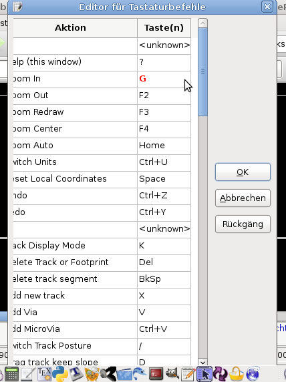Click the scrollbar up arrow
The image size is (286, 382).
pyautogui.click(x=203, y=23)
